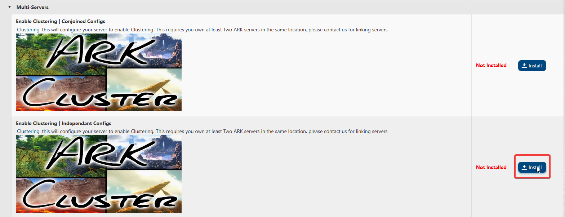
Task: Click Not Installed status for Independant Configs
Action: (491, 167)
